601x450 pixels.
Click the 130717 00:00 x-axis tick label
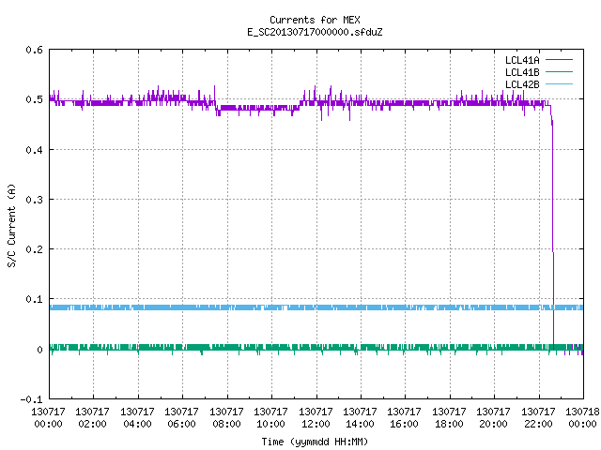(48, 418)
